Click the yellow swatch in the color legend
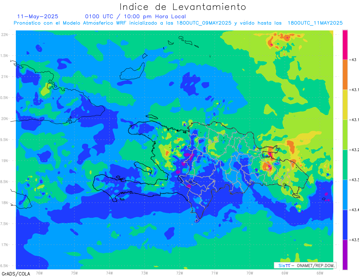The width and height of the screenshot is (359, 277). point(345,105)
